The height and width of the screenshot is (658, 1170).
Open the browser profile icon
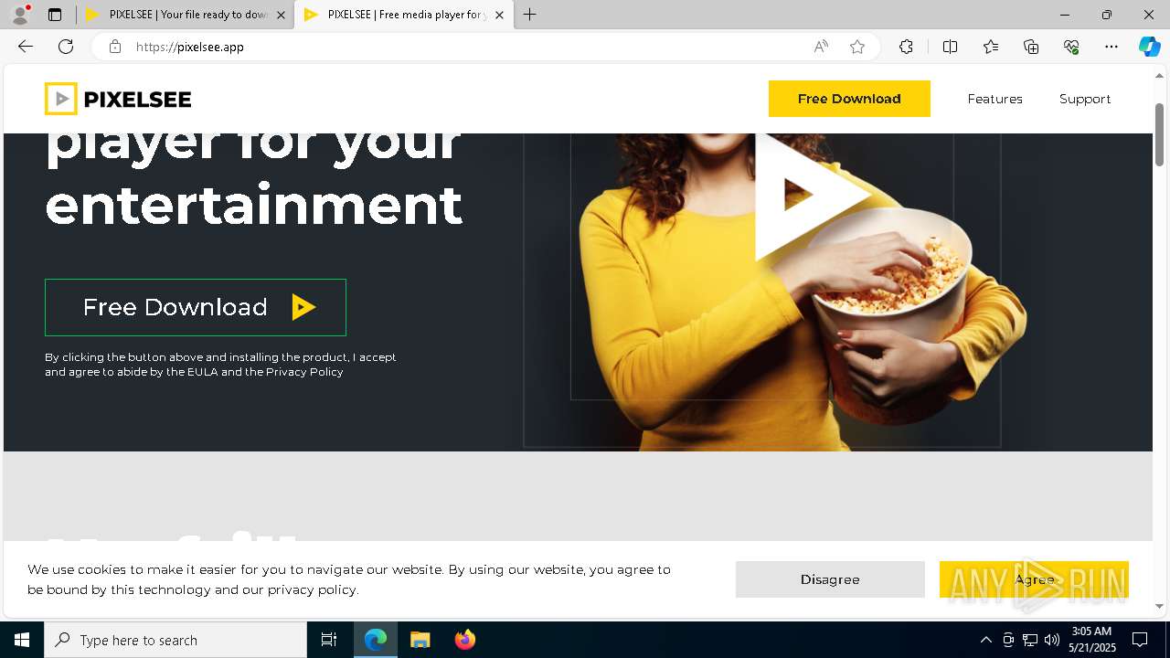[20, 15]
